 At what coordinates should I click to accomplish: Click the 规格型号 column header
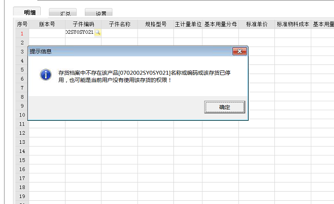[156, 24]
